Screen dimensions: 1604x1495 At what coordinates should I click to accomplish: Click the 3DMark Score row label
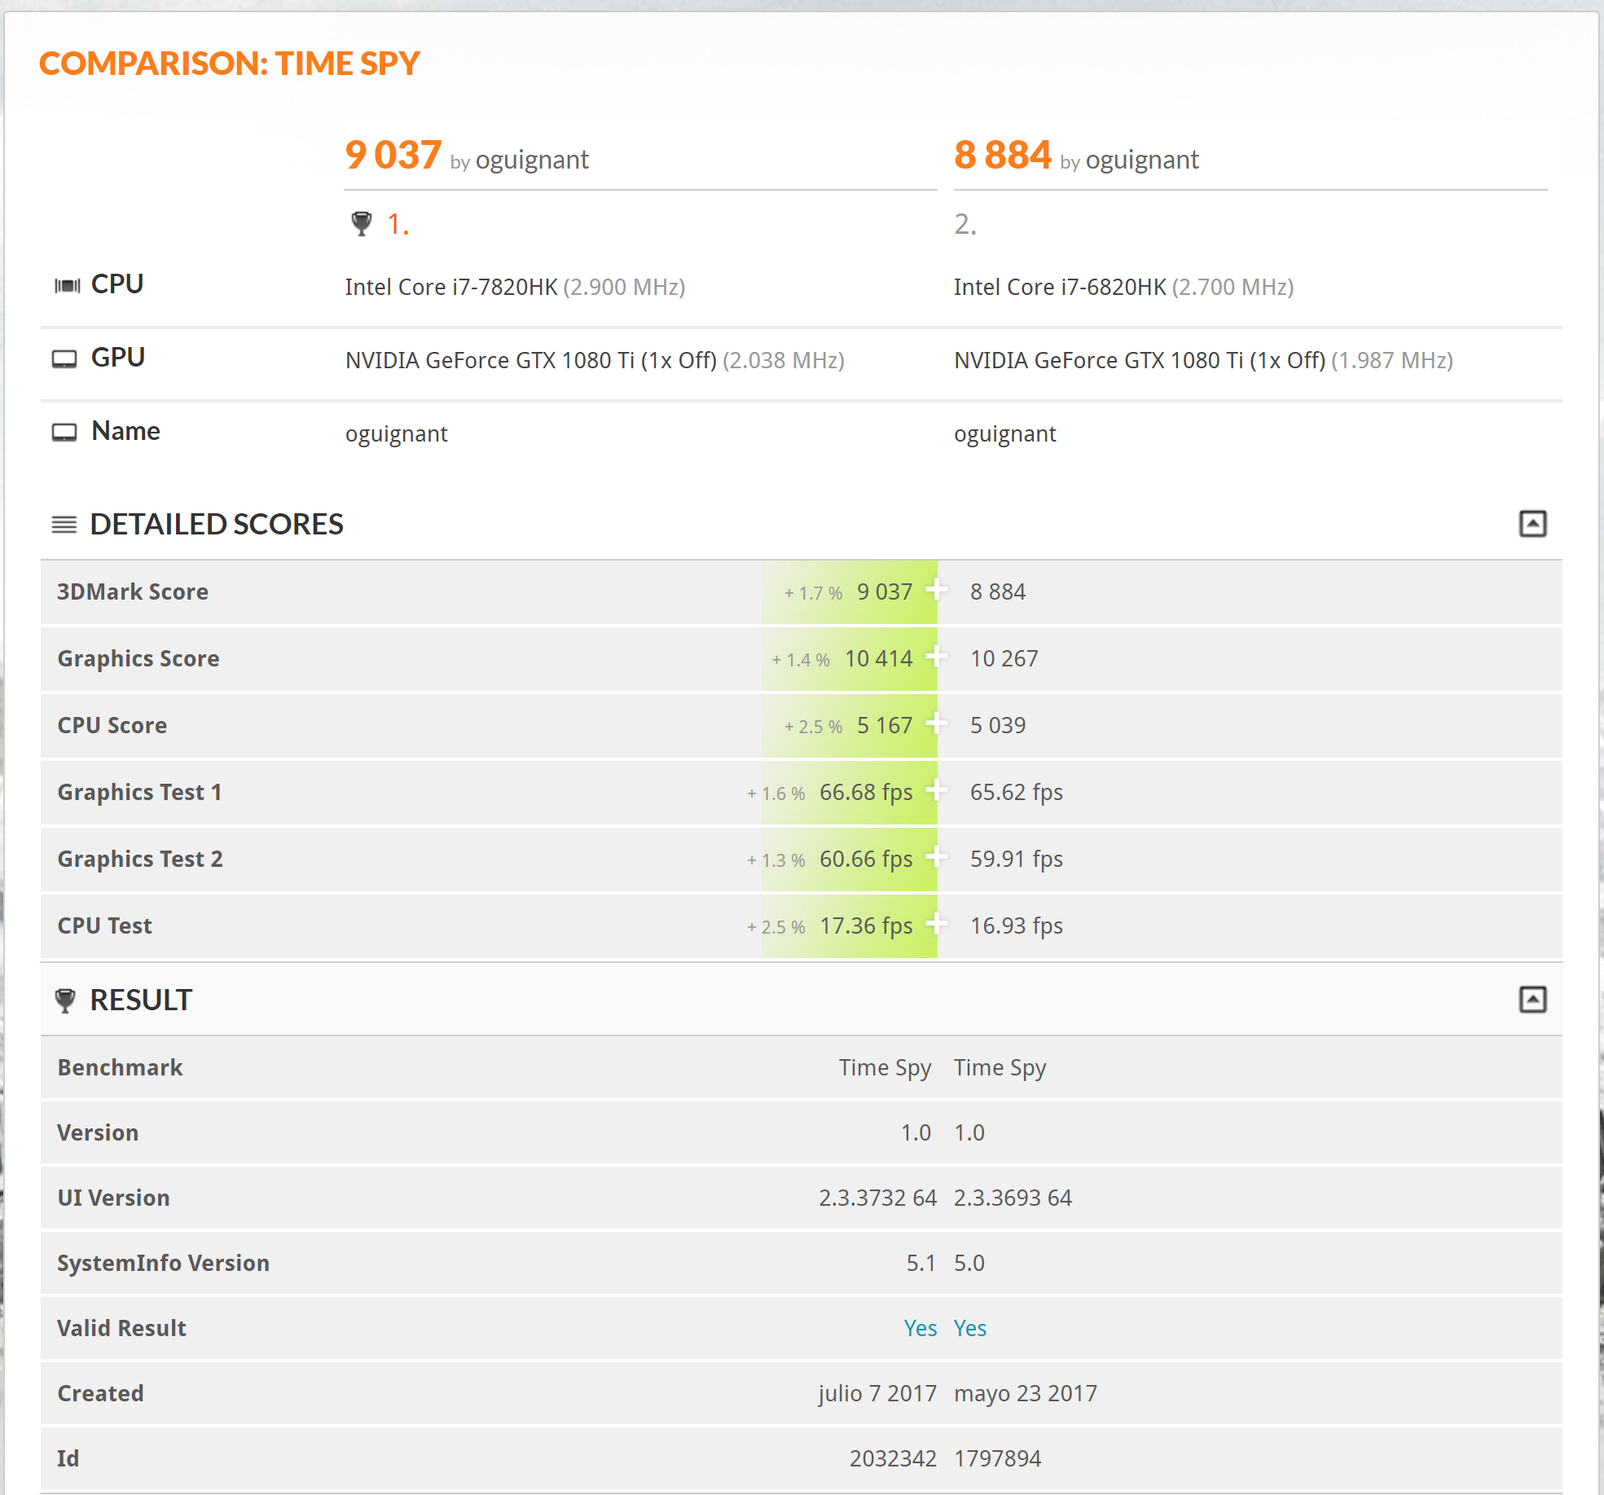pos(133,591)
